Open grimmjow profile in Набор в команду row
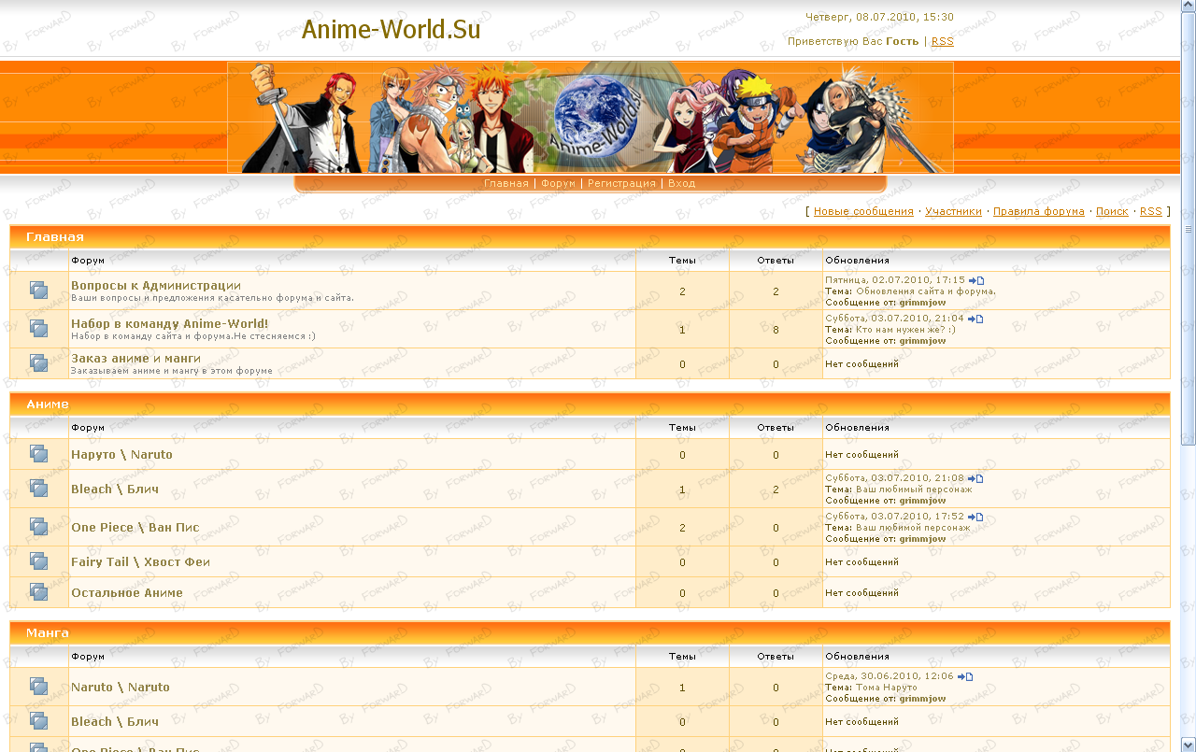 coord(922,341)
